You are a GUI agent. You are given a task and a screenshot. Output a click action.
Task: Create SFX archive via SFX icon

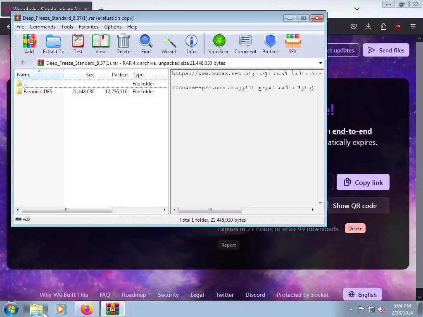pyautogui.click(x=293, y=44)
